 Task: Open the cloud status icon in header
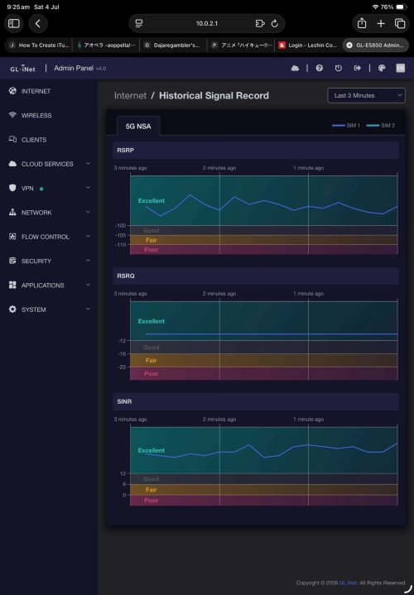tap(295, 69)
